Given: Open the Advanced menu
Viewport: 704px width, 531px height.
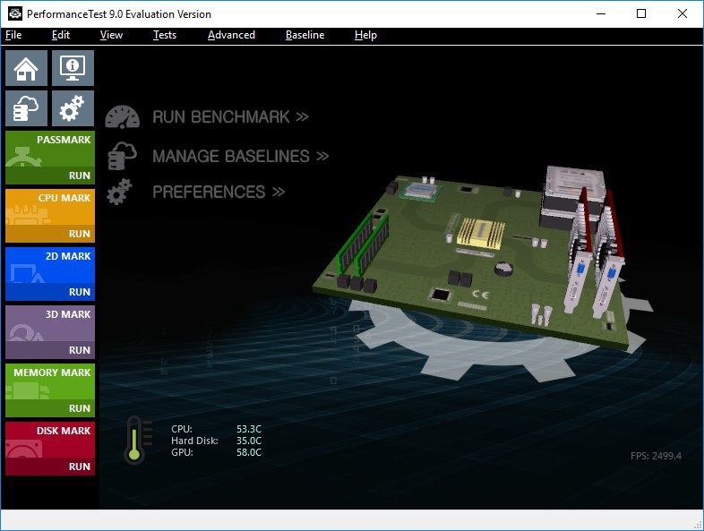Looking at the screenshot, I should [231, 35].
